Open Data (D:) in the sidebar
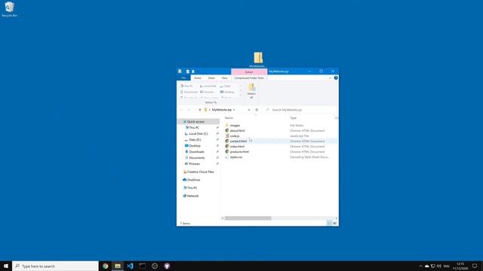 click(195, 140)
